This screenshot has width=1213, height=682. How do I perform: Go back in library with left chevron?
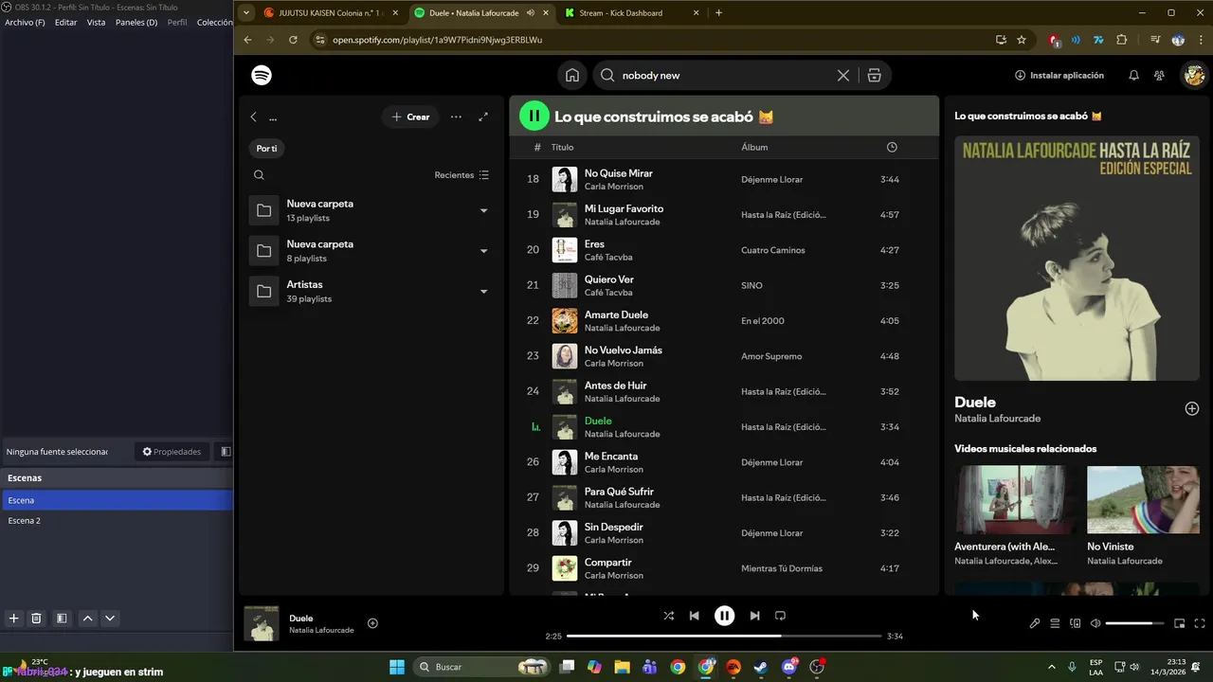click(x=253, y=117)
